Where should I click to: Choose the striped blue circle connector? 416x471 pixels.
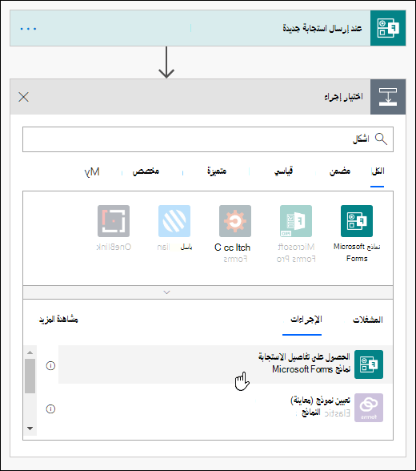click(x=174, y=221)
